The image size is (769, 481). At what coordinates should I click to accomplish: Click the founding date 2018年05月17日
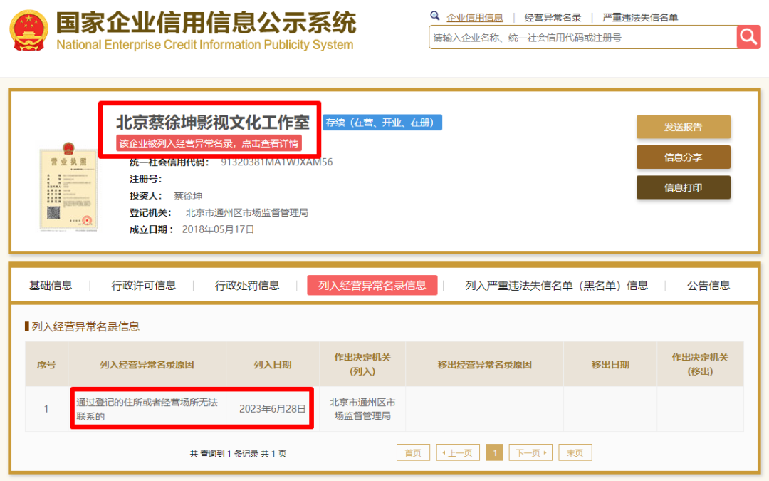[219, 229]
